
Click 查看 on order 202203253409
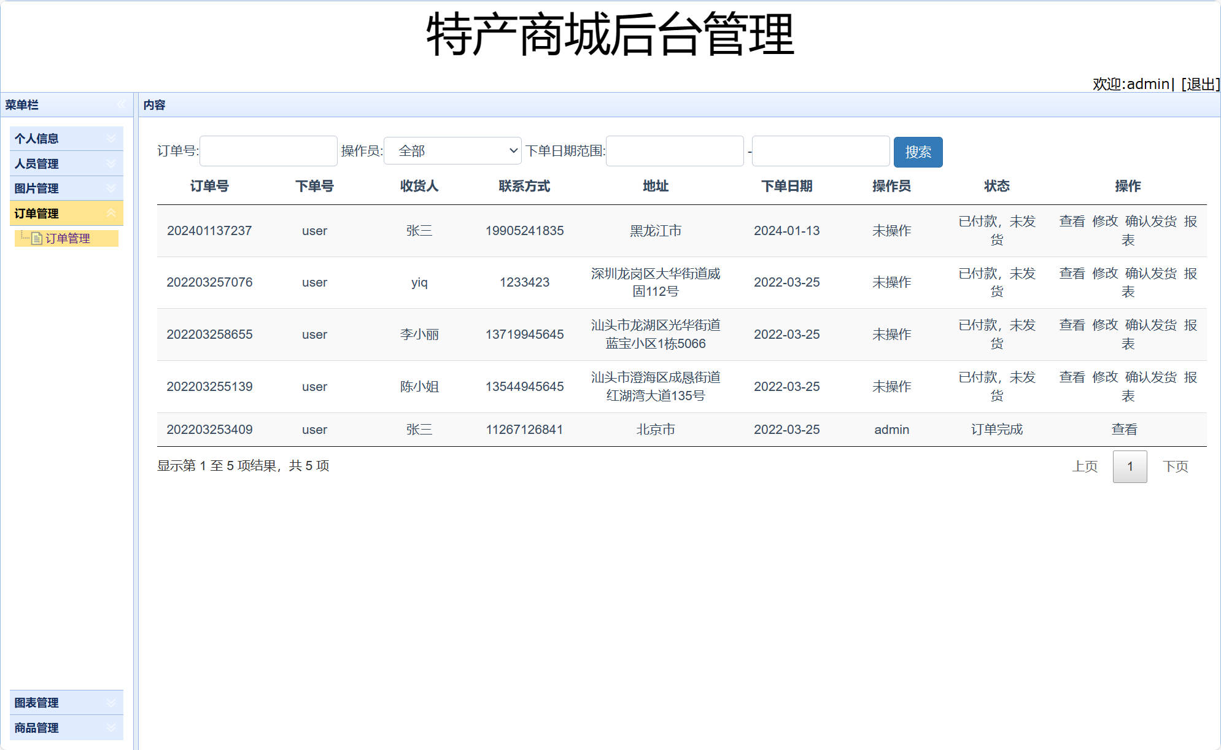(x=1125, y=429)
